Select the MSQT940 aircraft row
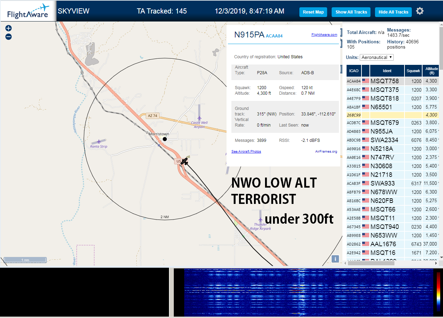 pyautogui.click(x=393, y=227)
